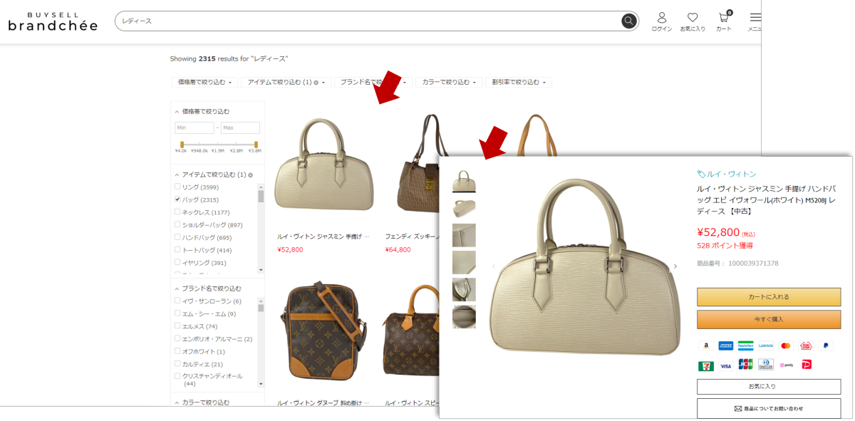Click the Amazon Pay payment icon
The image size is (855, 421).
tap(705, 345)
